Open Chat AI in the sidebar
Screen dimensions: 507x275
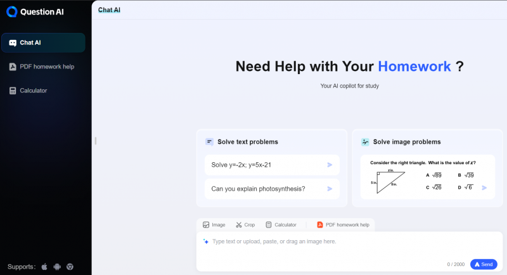tap(43, 42)
